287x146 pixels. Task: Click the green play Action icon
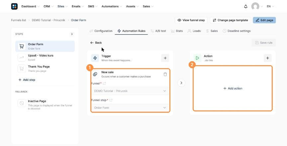pos(197,58)
